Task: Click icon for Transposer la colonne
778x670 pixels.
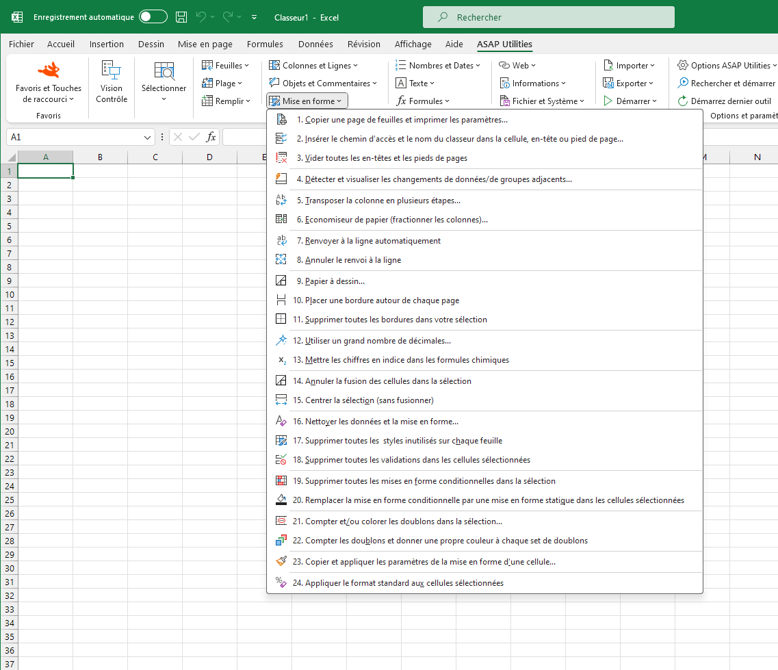Action: click(281, 201)
